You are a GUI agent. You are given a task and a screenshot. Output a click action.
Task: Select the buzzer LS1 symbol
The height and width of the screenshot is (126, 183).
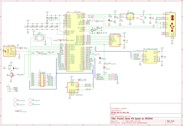tap(9, 67)
